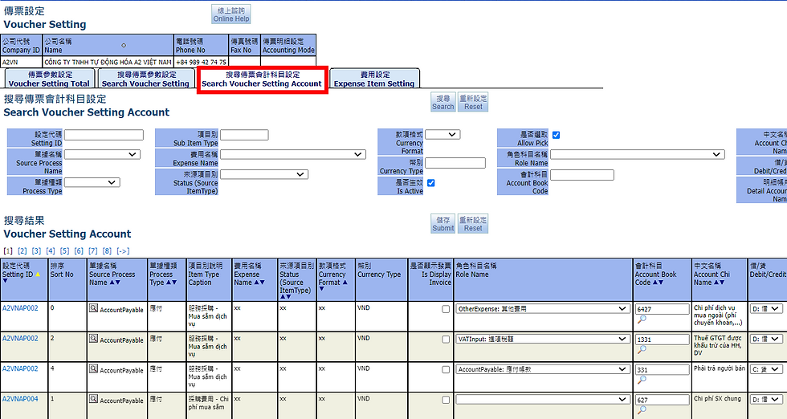Screen dimensions: 787x419
Task: Sort Setting ID ascending with yellow arrow
Action: [x=38, y=275]
